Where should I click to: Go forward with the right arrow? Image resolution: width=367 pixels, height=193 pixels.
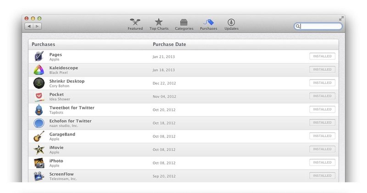click(38, 26)
